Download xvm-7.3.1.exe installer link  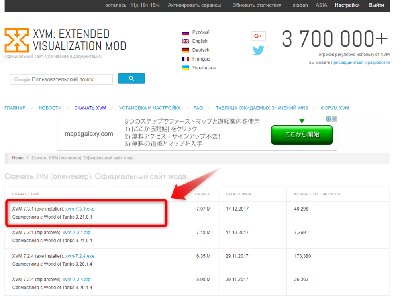pos(80,209)
